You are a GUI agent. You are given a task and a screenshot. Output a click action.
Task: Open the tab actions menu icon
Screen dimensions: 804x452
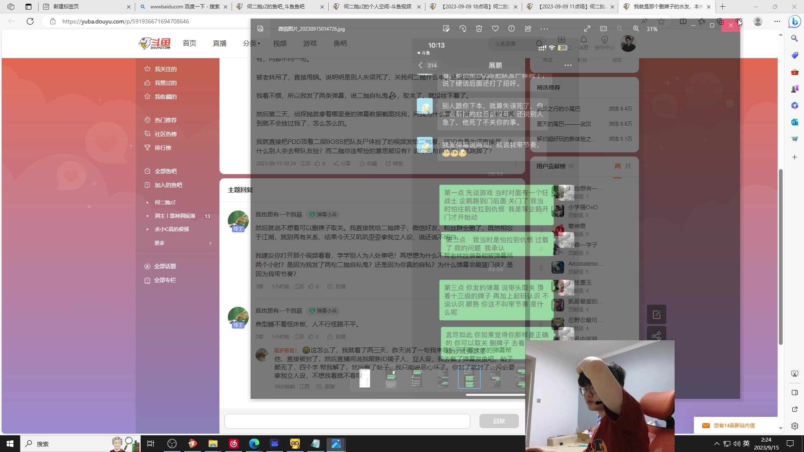click(x=28, y=7)
